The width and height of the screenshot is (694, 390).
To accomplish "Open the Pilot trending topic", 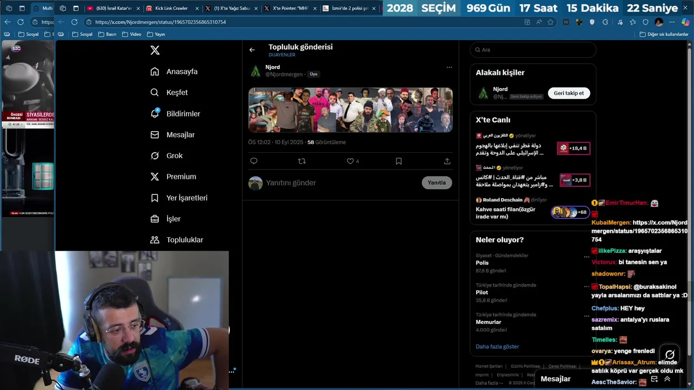I will (x=482, y=292).
